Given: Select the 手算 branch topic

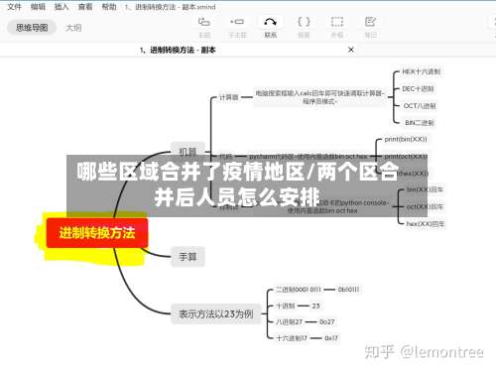Looking at the screenshot, I should pyautogui.click(x=187, y=257).
